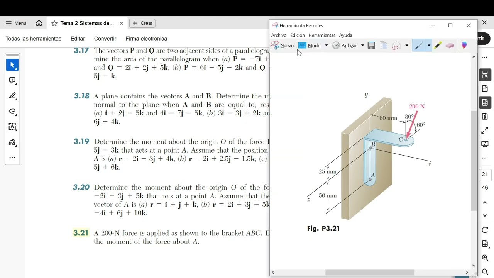Go to next page in Acrobat
The height and width of the screenshot is (278, 494).
485,215
